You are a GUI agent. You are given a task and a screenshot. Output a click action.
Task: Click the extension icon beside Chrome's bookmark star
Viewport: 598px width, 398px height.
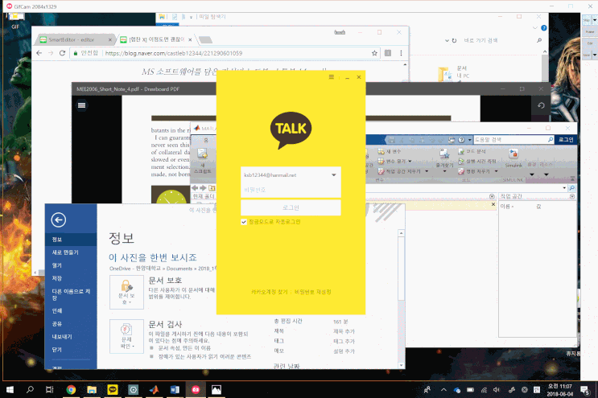click(x=388, y=53)
